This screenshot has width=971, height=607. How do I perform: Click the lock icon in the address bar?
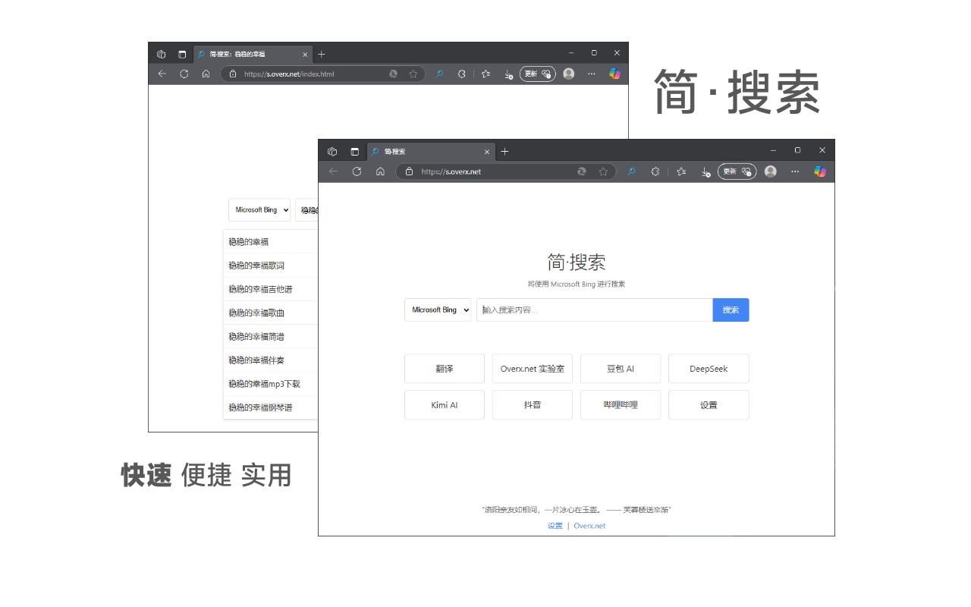(x=409, y=171)
